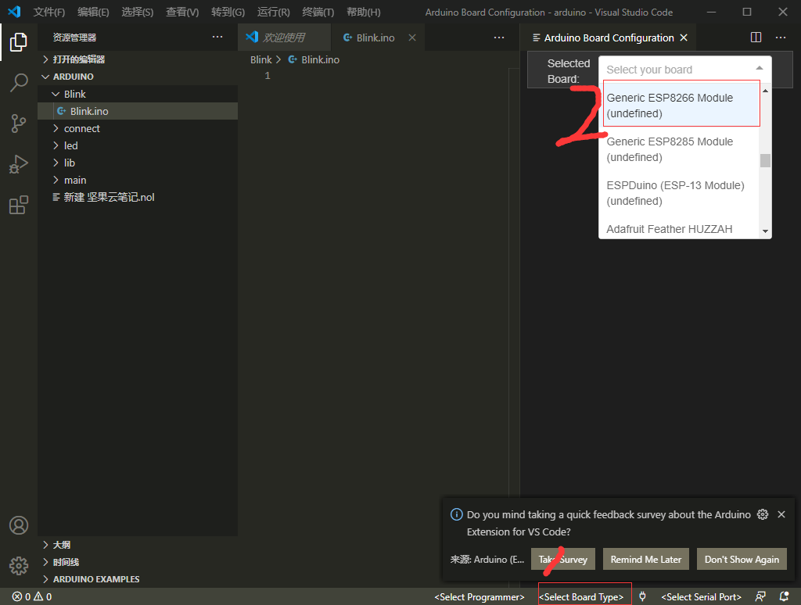Open the Extensions view icon

[19, 205]
